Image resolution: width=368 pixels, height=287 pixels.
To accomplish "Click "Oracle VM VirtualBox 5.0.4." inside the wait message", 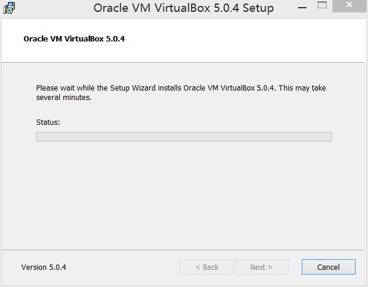I will tap(230, 88).
